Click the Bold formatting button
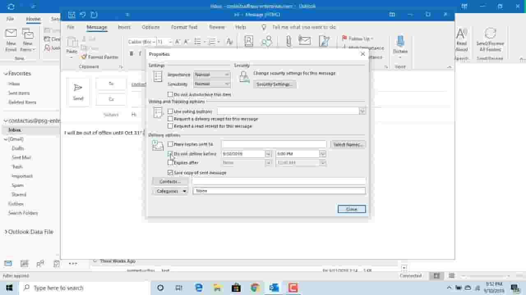 (x=131, y=53)
